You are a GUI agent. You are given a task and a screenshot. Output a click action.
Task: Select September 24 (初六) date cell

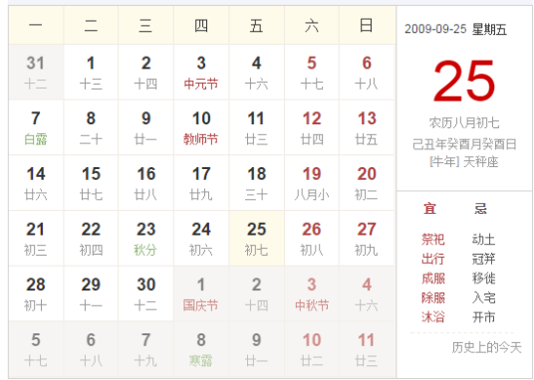tap(201, 238)
